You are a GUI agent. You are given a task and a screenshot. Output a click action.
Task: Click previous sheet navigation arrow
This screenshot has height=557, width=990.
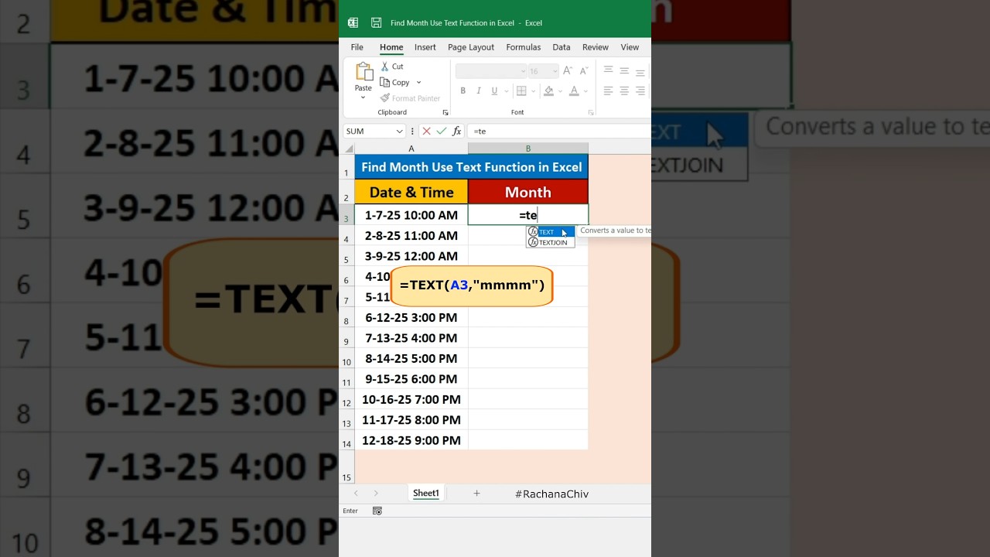[356, 494]
